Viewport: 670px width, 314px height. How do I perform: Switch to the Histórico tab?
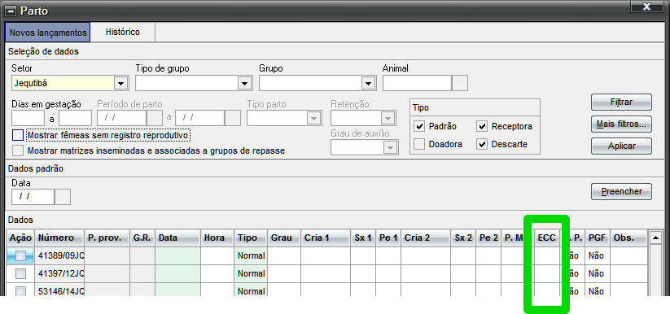(123, 32)
